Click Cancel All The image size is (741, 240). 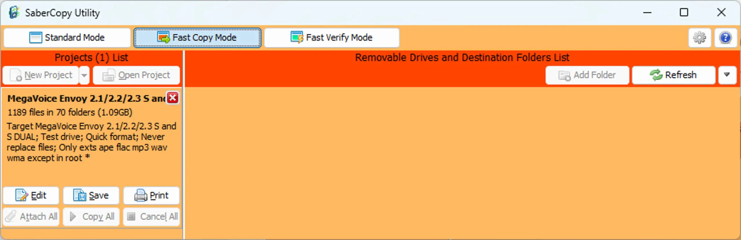click(151, 217)
